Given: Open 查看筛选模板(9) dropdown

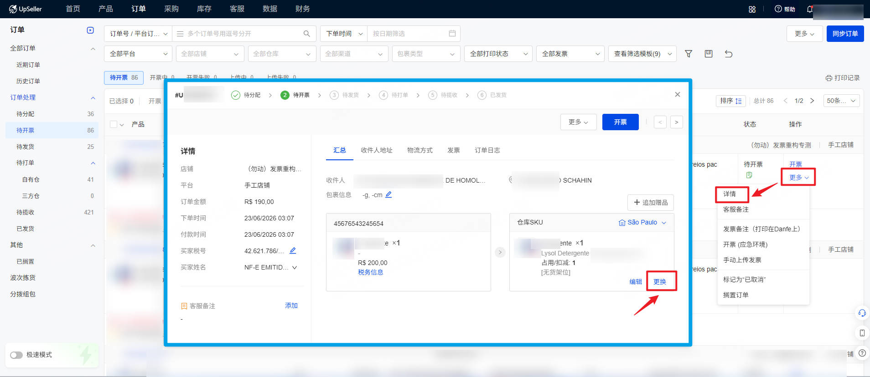Looking at the screenshot, I should pyautogui.click(x=642, y=54).
